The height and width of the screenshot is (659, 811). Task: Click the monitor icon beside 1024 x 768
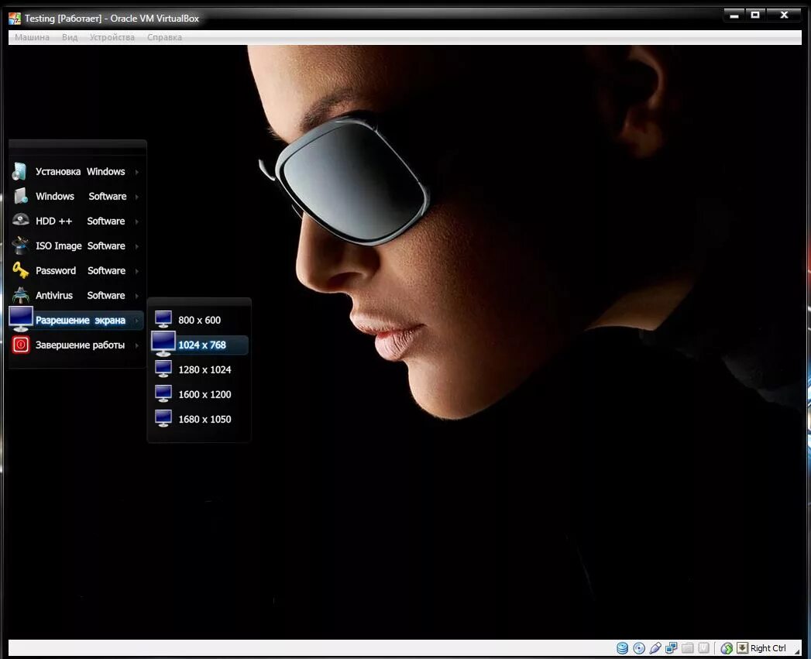tap(163, 344)
